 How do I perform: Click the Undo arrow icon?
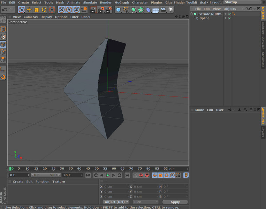5,10
